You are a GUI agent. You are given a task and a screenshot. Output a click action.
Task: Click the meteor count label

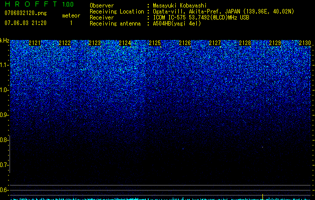tap(71, 15)
